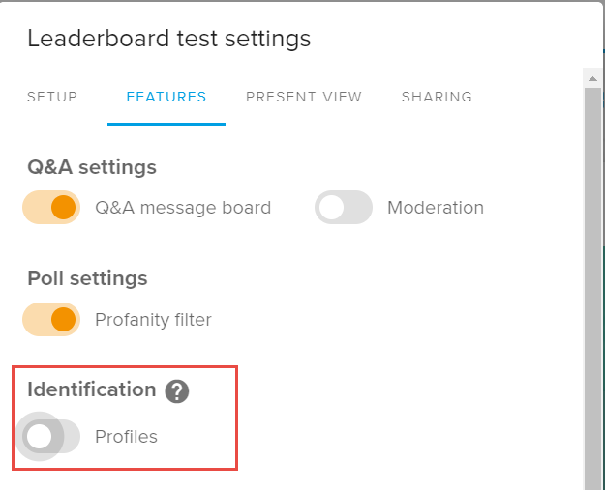Click the "Q&A message board" label

(183, 208)
